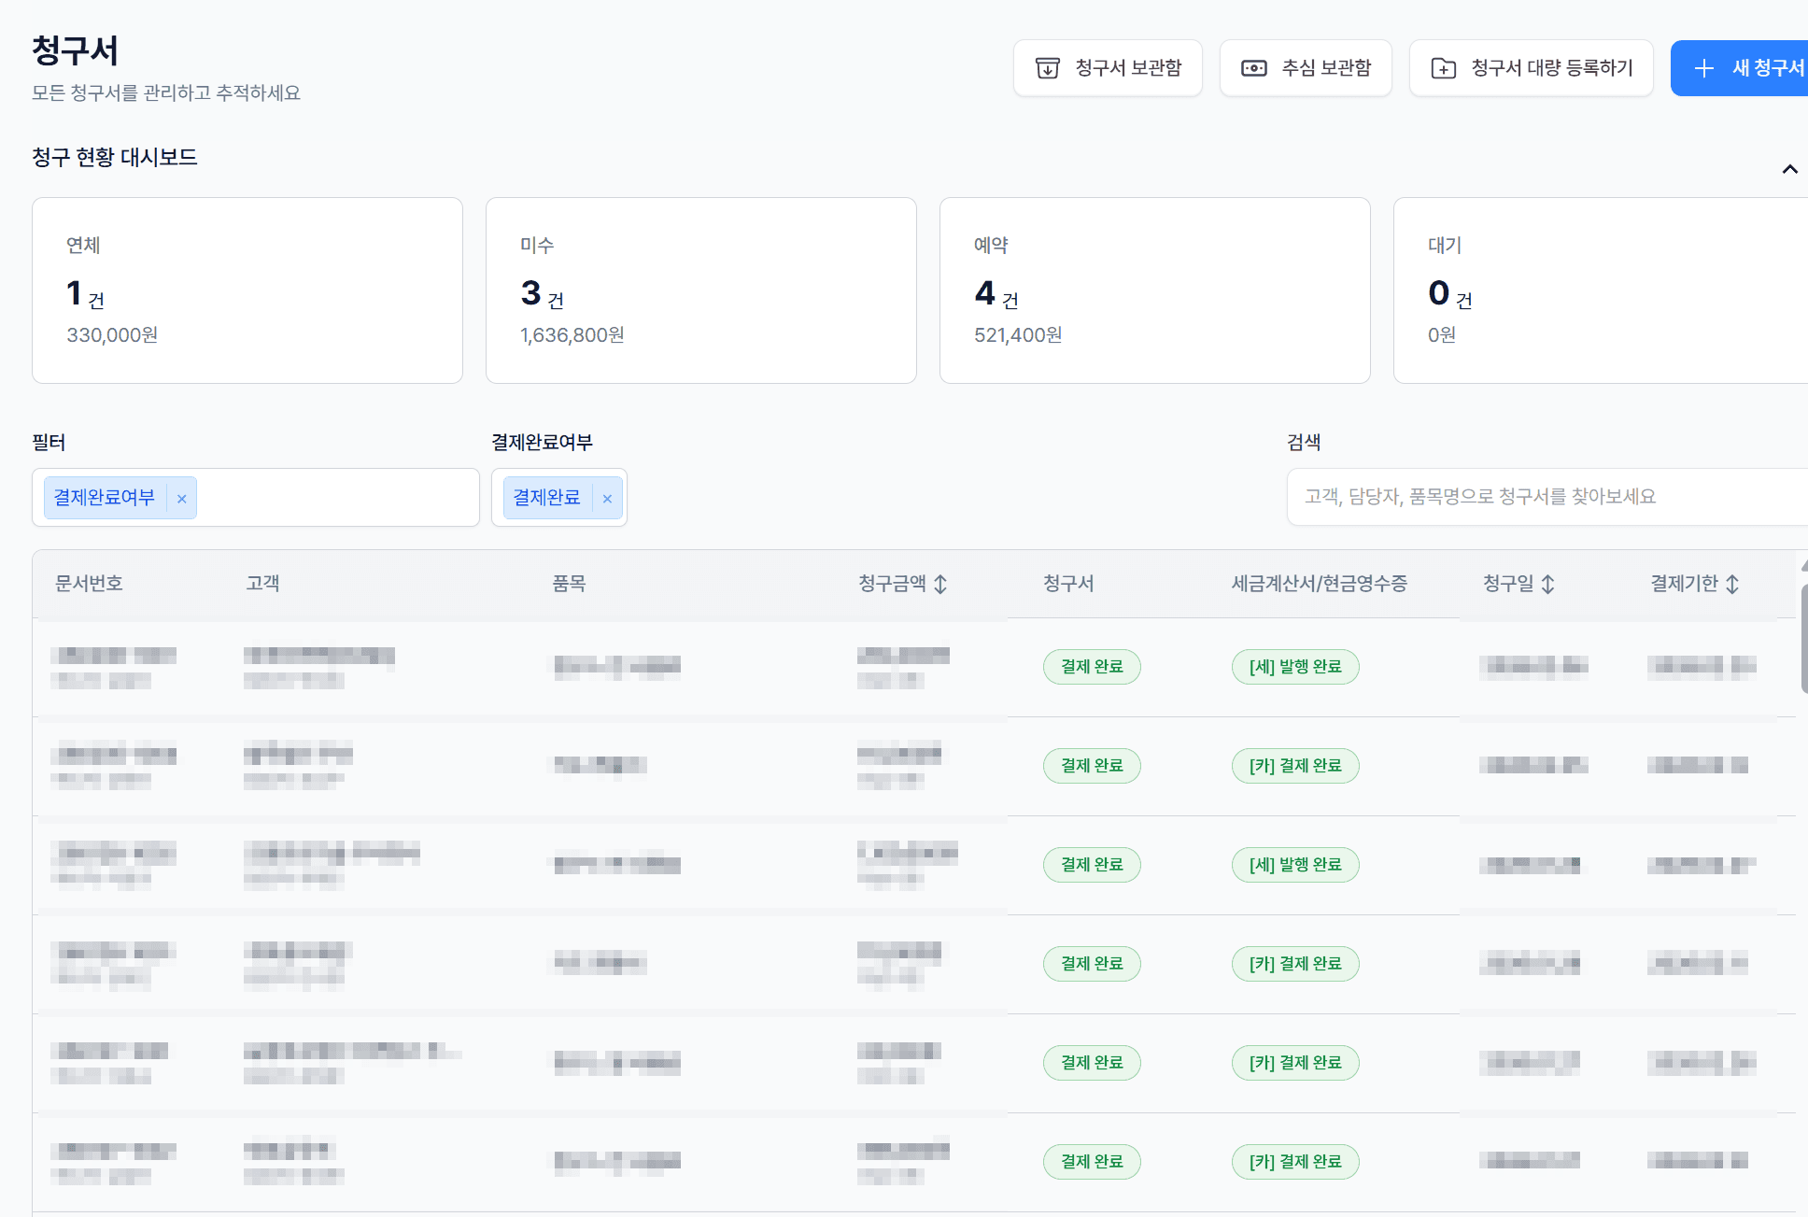This screenshot has width=1808, height=1217.
Task: Remove the 결제완료 value chip
Action: click(x=607, y=499)
